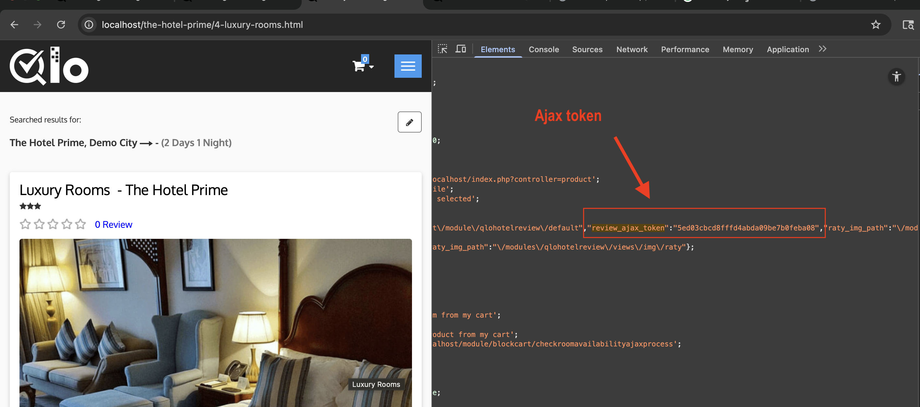Image resolution: width=920 pixels, height=407 pixels.
Task: Click the Luxury Rooms - The Hotel Prime heading
Action: 124,190
